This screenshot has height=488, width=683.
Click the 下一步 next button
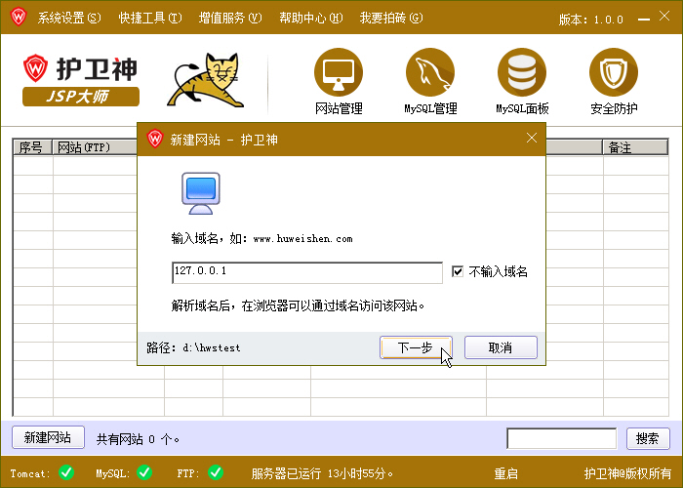pyautogui.click(x=416, y=347)
